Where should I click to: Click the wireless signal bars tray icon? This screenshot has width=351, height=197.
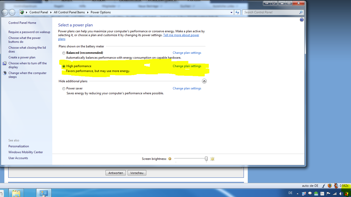(x=334, y=193)
